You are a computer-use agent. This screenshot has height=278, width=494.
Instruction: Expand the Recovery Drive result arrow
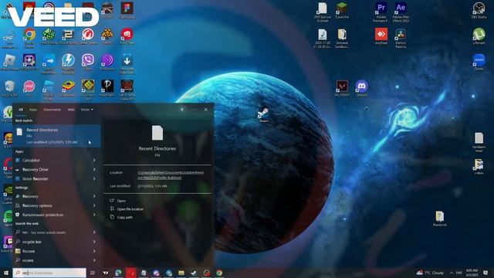94,170
